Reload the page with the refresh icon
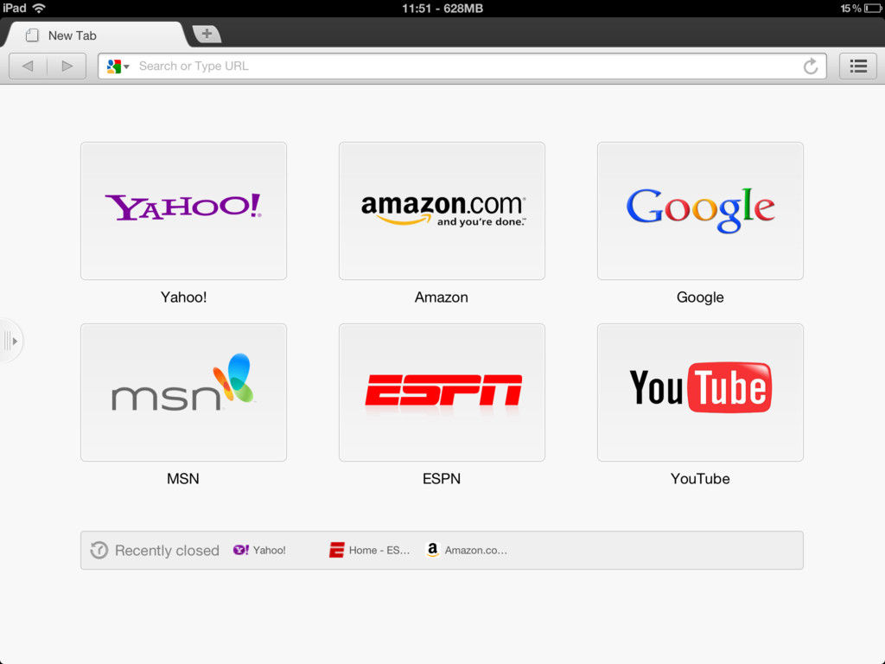885x664 pixels. (x=811, y=66)
